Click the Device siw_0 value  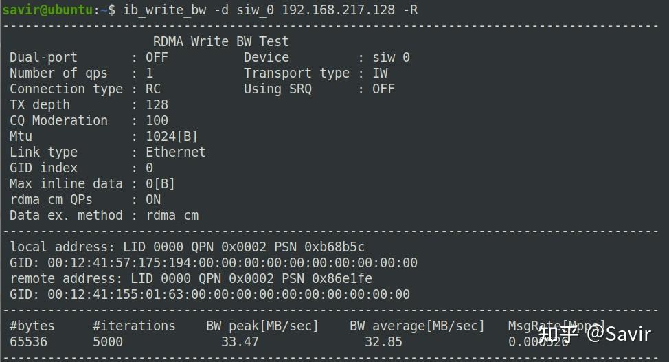click(391, 57)
